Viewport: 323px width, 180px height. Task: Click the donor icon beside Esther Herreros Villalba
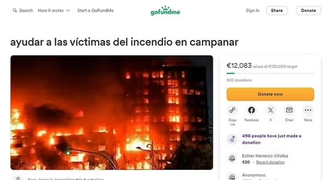point(232,159)
